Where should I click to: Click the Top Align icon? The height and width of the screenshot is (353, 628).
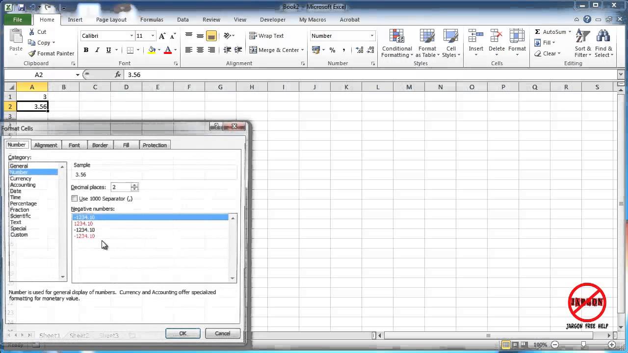(x=189, y=36)
